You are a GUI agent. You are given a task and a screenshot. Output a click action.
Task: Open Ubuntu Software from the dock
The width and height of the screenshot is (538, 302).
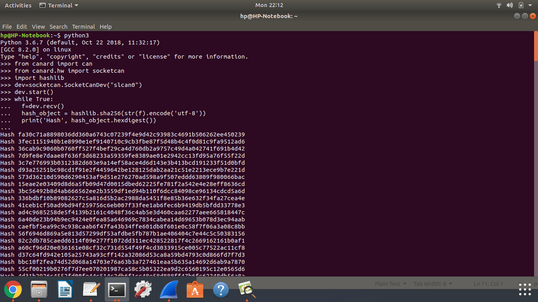coord(195,290)
